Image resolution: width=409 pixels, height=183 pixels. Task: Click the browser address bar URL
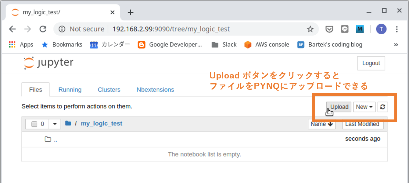point(171,29)
